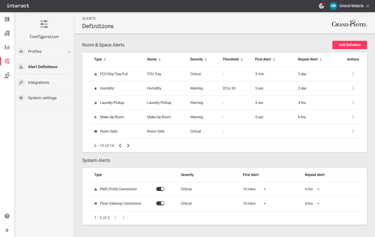375x237 pixels.
Task: Open the bar chart reports icon
Action: 7,47
